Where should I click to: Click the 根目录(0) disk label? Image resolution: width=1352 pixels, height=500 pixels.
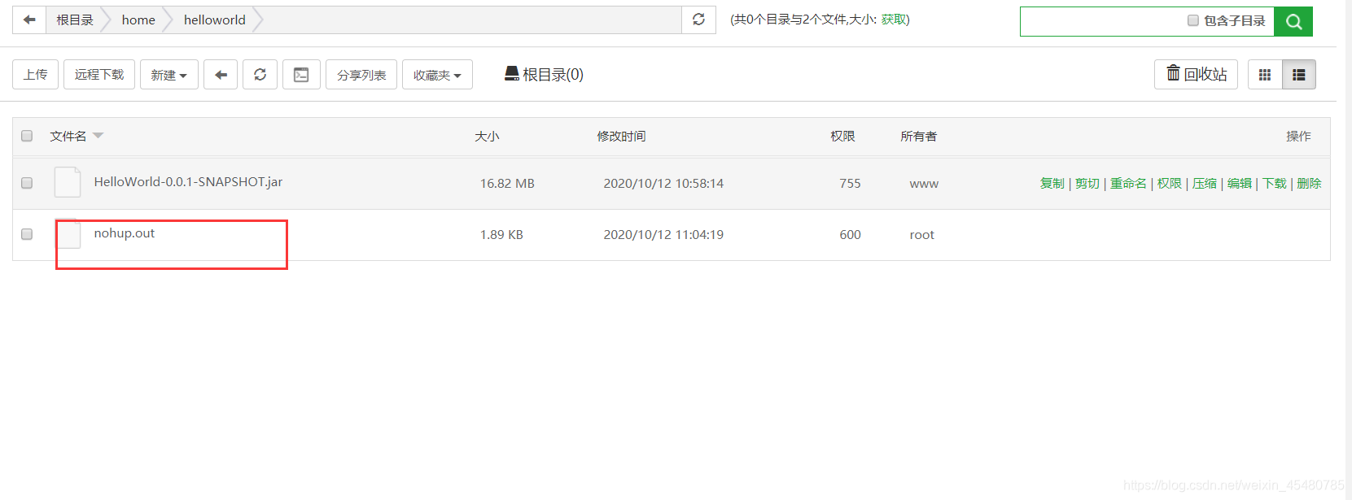pyautogui.click(x=544, y=74)
